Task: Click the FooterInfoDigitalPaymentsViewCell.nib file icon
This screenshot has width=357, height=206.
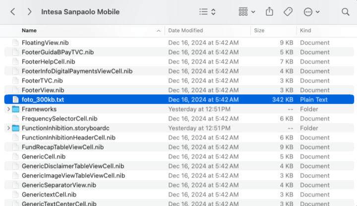Action: point(15,71)
